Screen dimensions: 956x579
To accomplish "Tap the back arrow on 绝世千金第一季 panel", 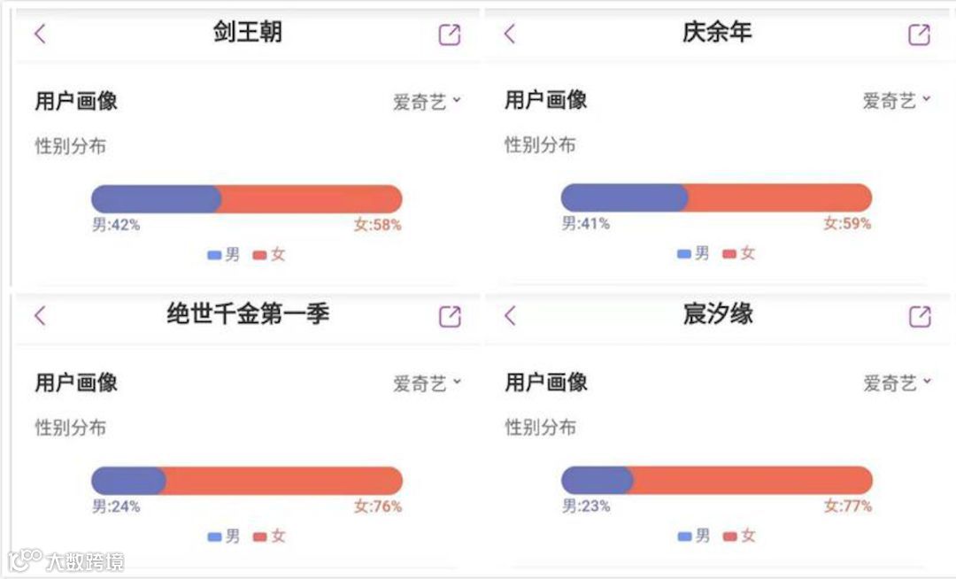I will 39,316.
